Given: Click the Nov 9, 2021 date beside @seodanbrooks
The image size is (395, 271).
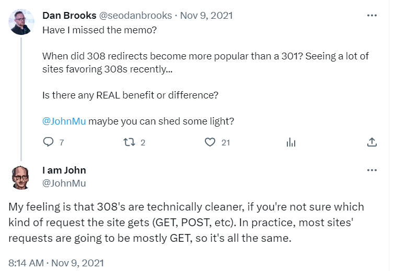Looking at the screenshot, I should point(202,15).
